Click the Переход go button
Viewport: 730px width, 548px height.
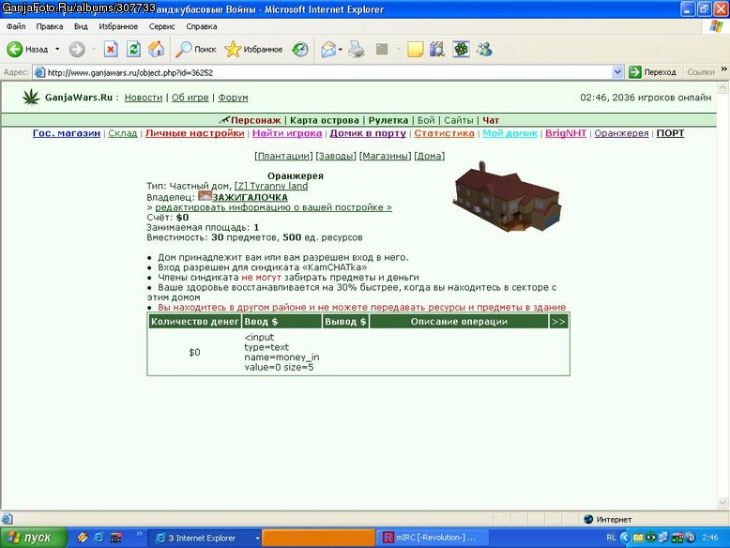[x=653, y=72]
